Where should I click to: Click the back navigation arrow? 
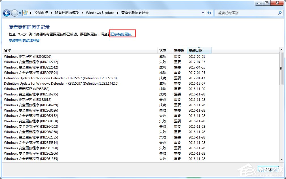click(6, 13)
